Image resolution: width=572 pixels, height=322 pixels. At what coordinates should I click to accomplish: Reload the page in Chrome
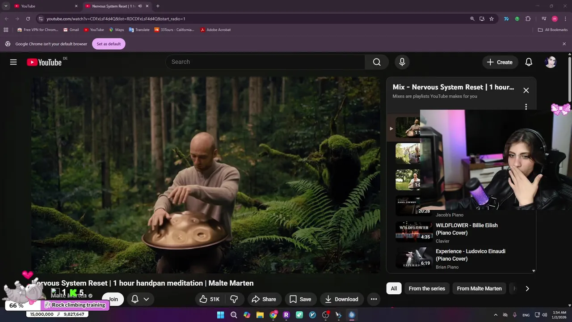point(28,19)
